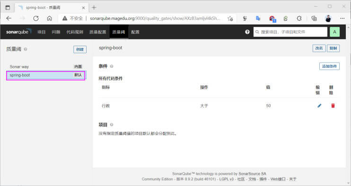The height and width of the screenshot is (186, 351).
Task: Click the browser address bar URL
Action: tap(155, 18)
